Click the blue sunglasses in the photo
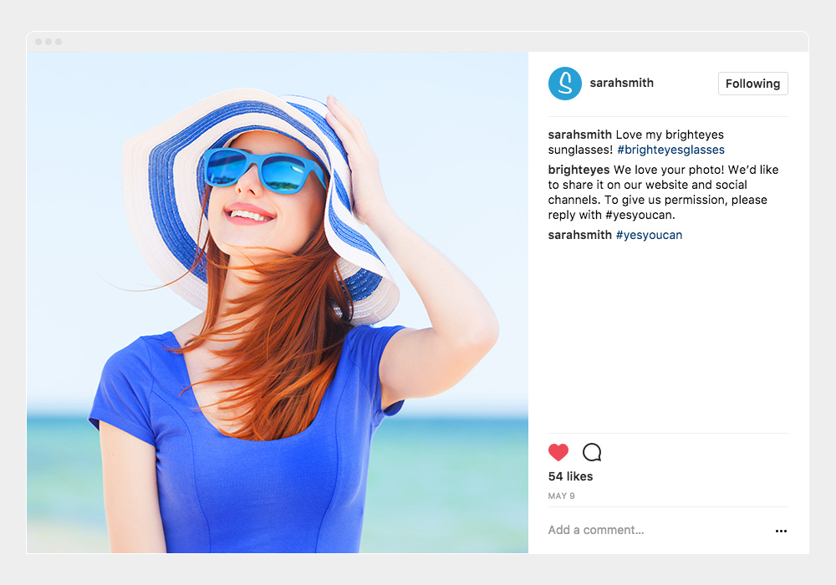Viewport: 836px width, 585px height. pyautogui.click(x=263, y=168)
